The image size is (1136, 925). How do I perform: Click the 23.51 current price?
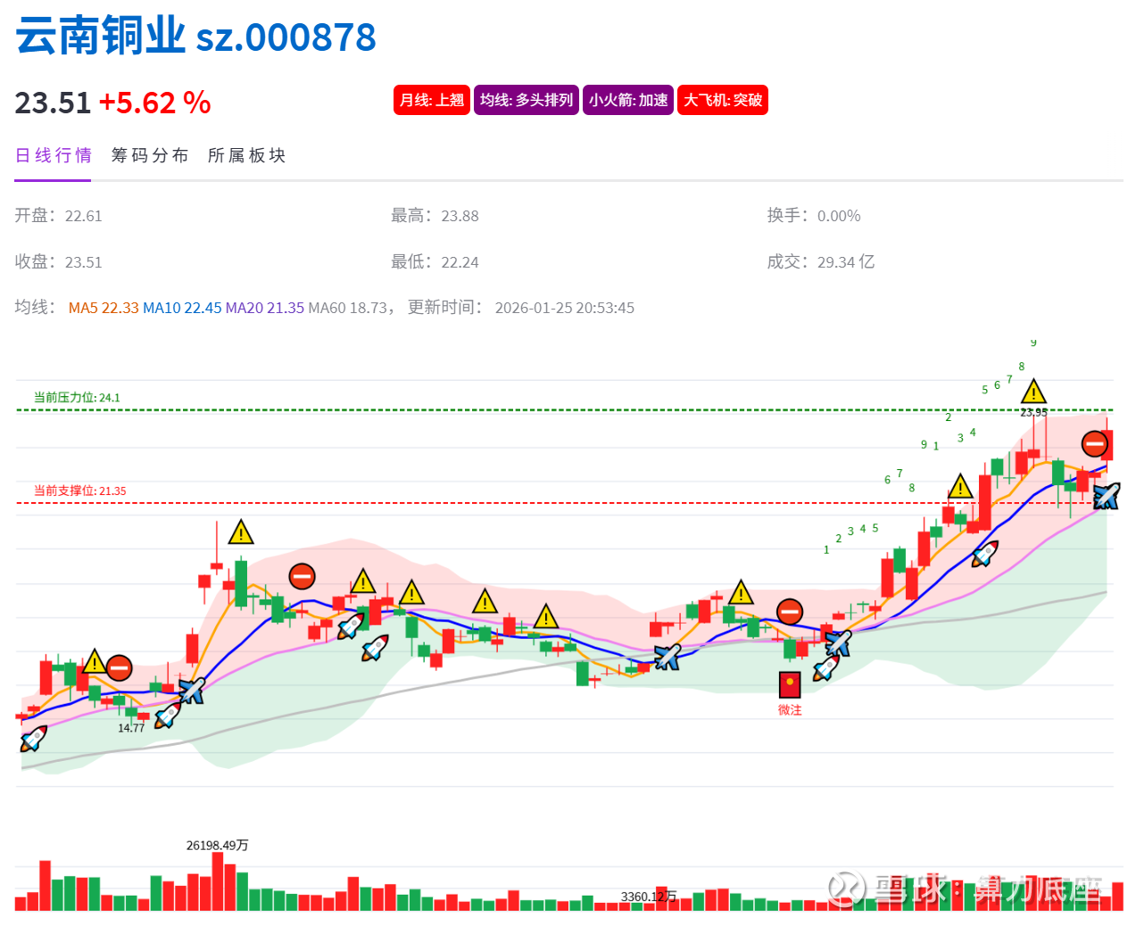click(53, 103)
